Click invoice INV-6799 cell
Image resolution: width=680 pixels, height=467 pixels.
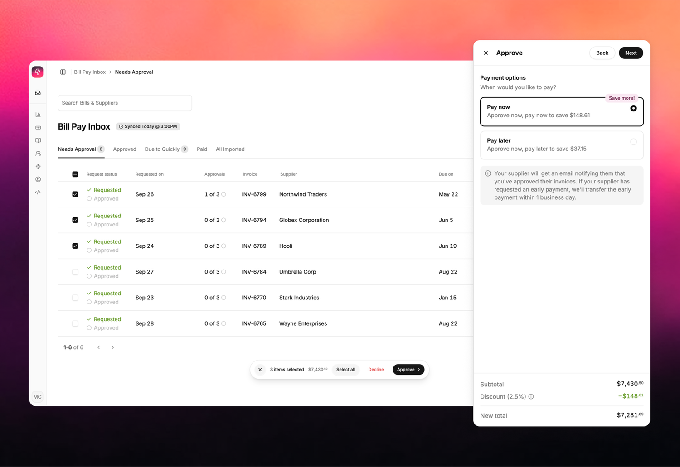point(254,194)
